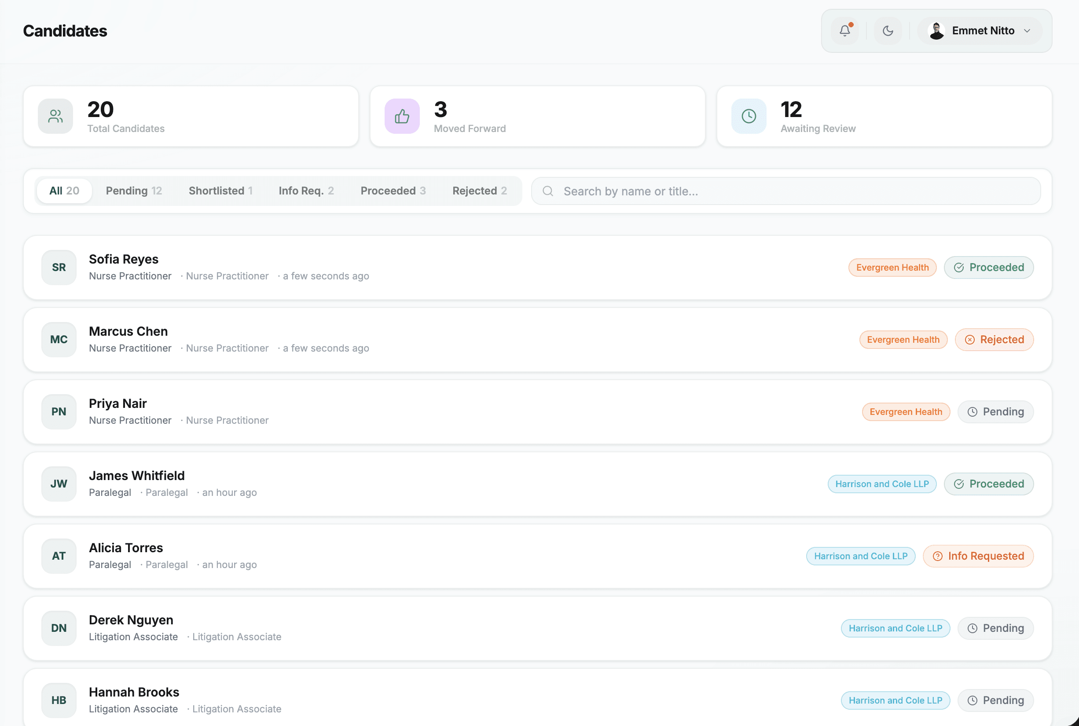Click the Info Requested icon on Alicia Torres

[938, 556]
